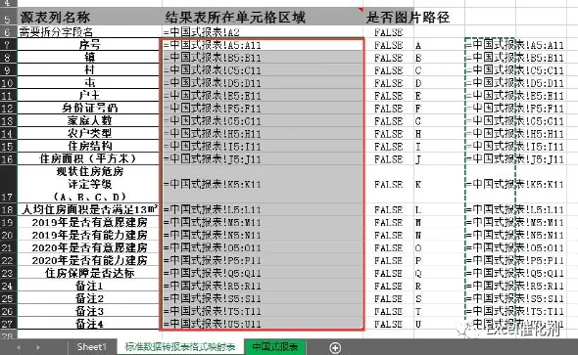Select gray cell =中国式报表!L5:L11 in row 18
The width and height of the screenshot is (578, 355).
pos(263,209)
